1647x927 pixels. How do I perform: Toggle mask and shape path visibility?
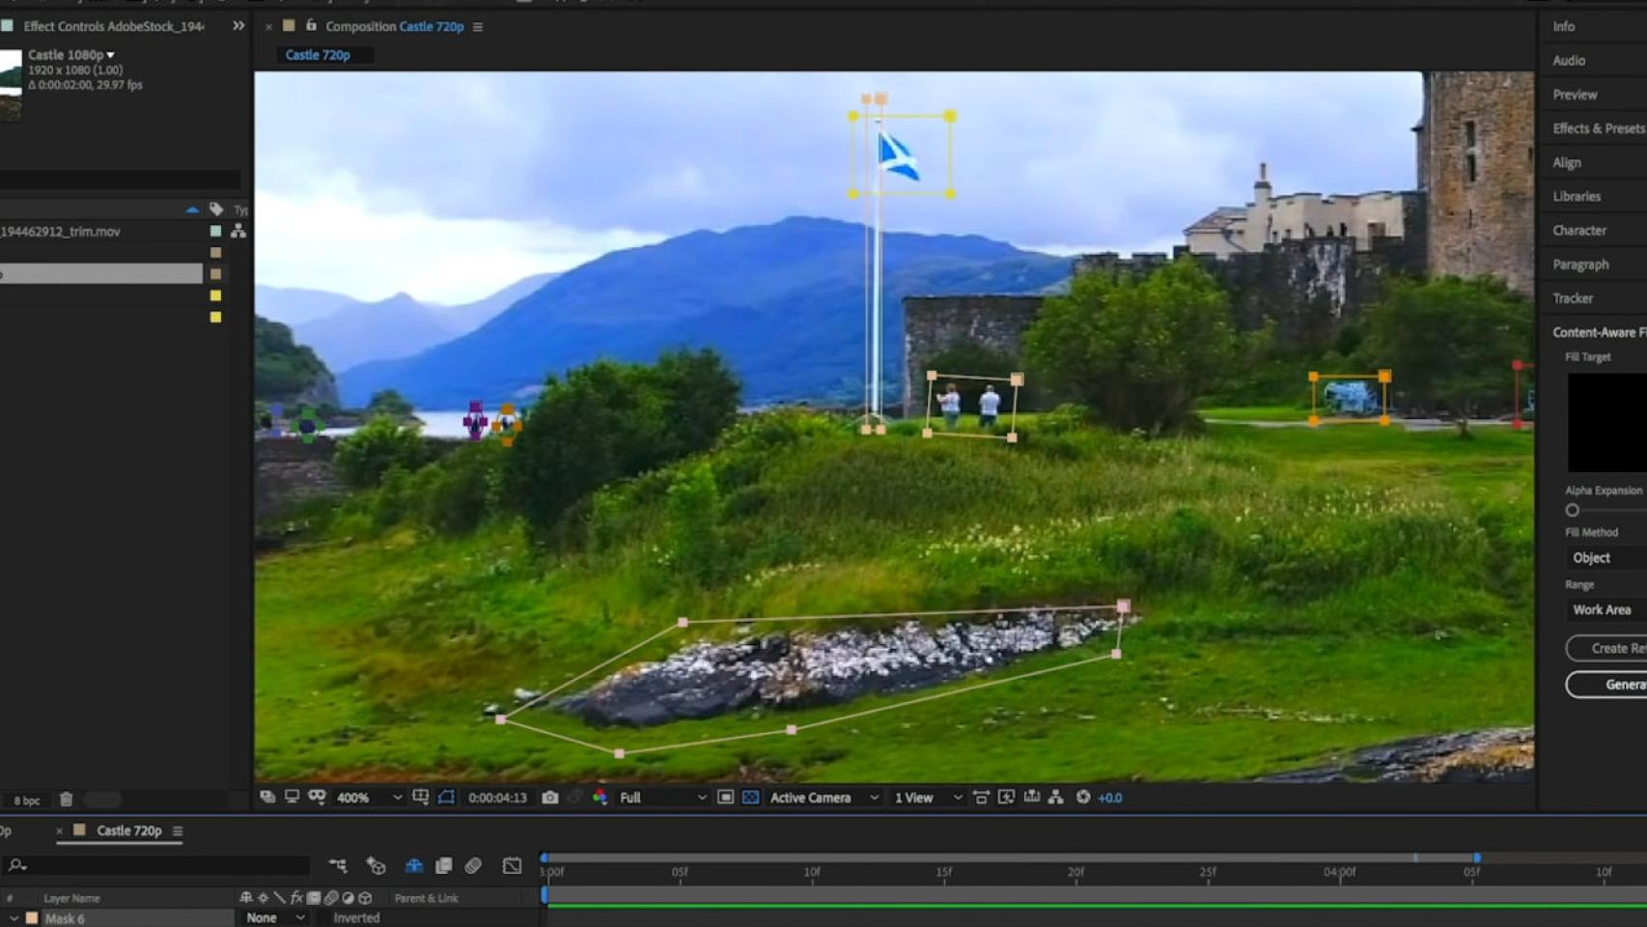[x=446, y=797]
